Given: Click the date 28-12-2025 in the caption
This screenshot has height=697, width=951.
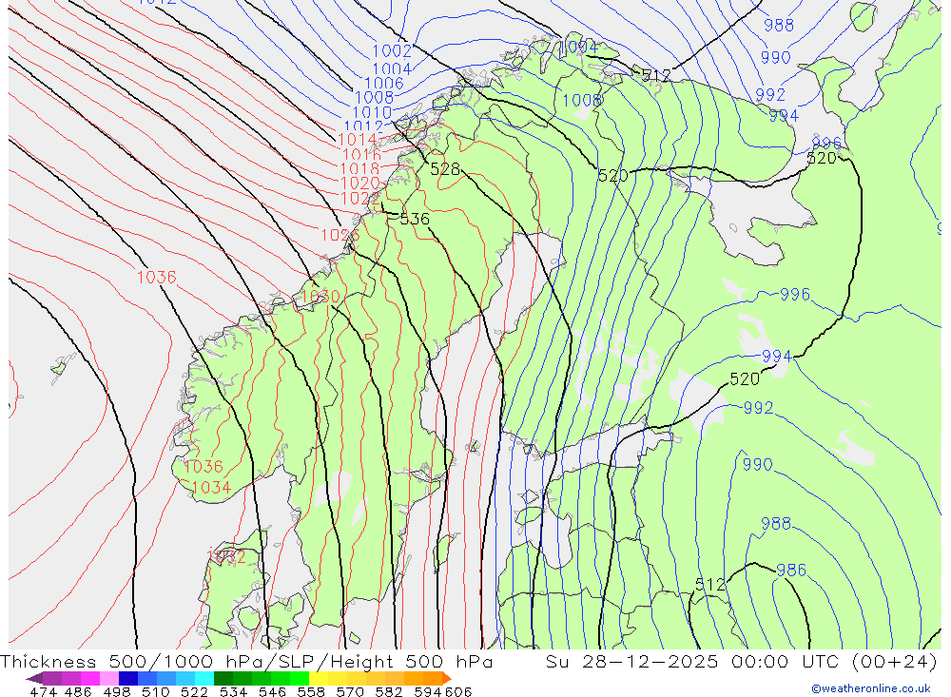Looking at the screenshot, I should (650, 661).
